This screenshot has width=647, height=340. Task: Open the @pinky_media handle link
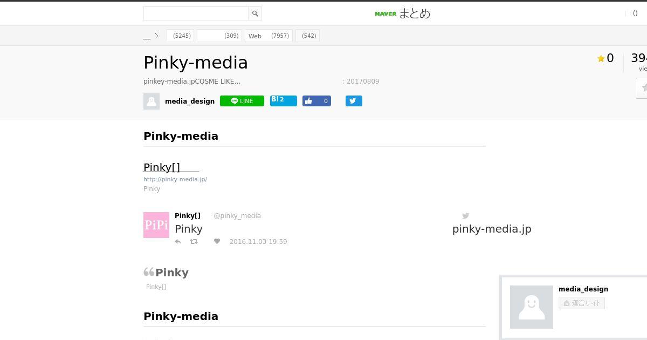[x=237, y=216]
